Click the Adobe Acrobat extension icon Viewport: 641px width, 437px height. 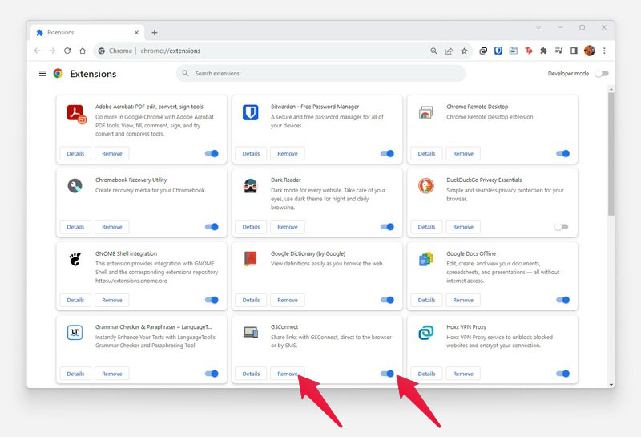coord(76,114)
